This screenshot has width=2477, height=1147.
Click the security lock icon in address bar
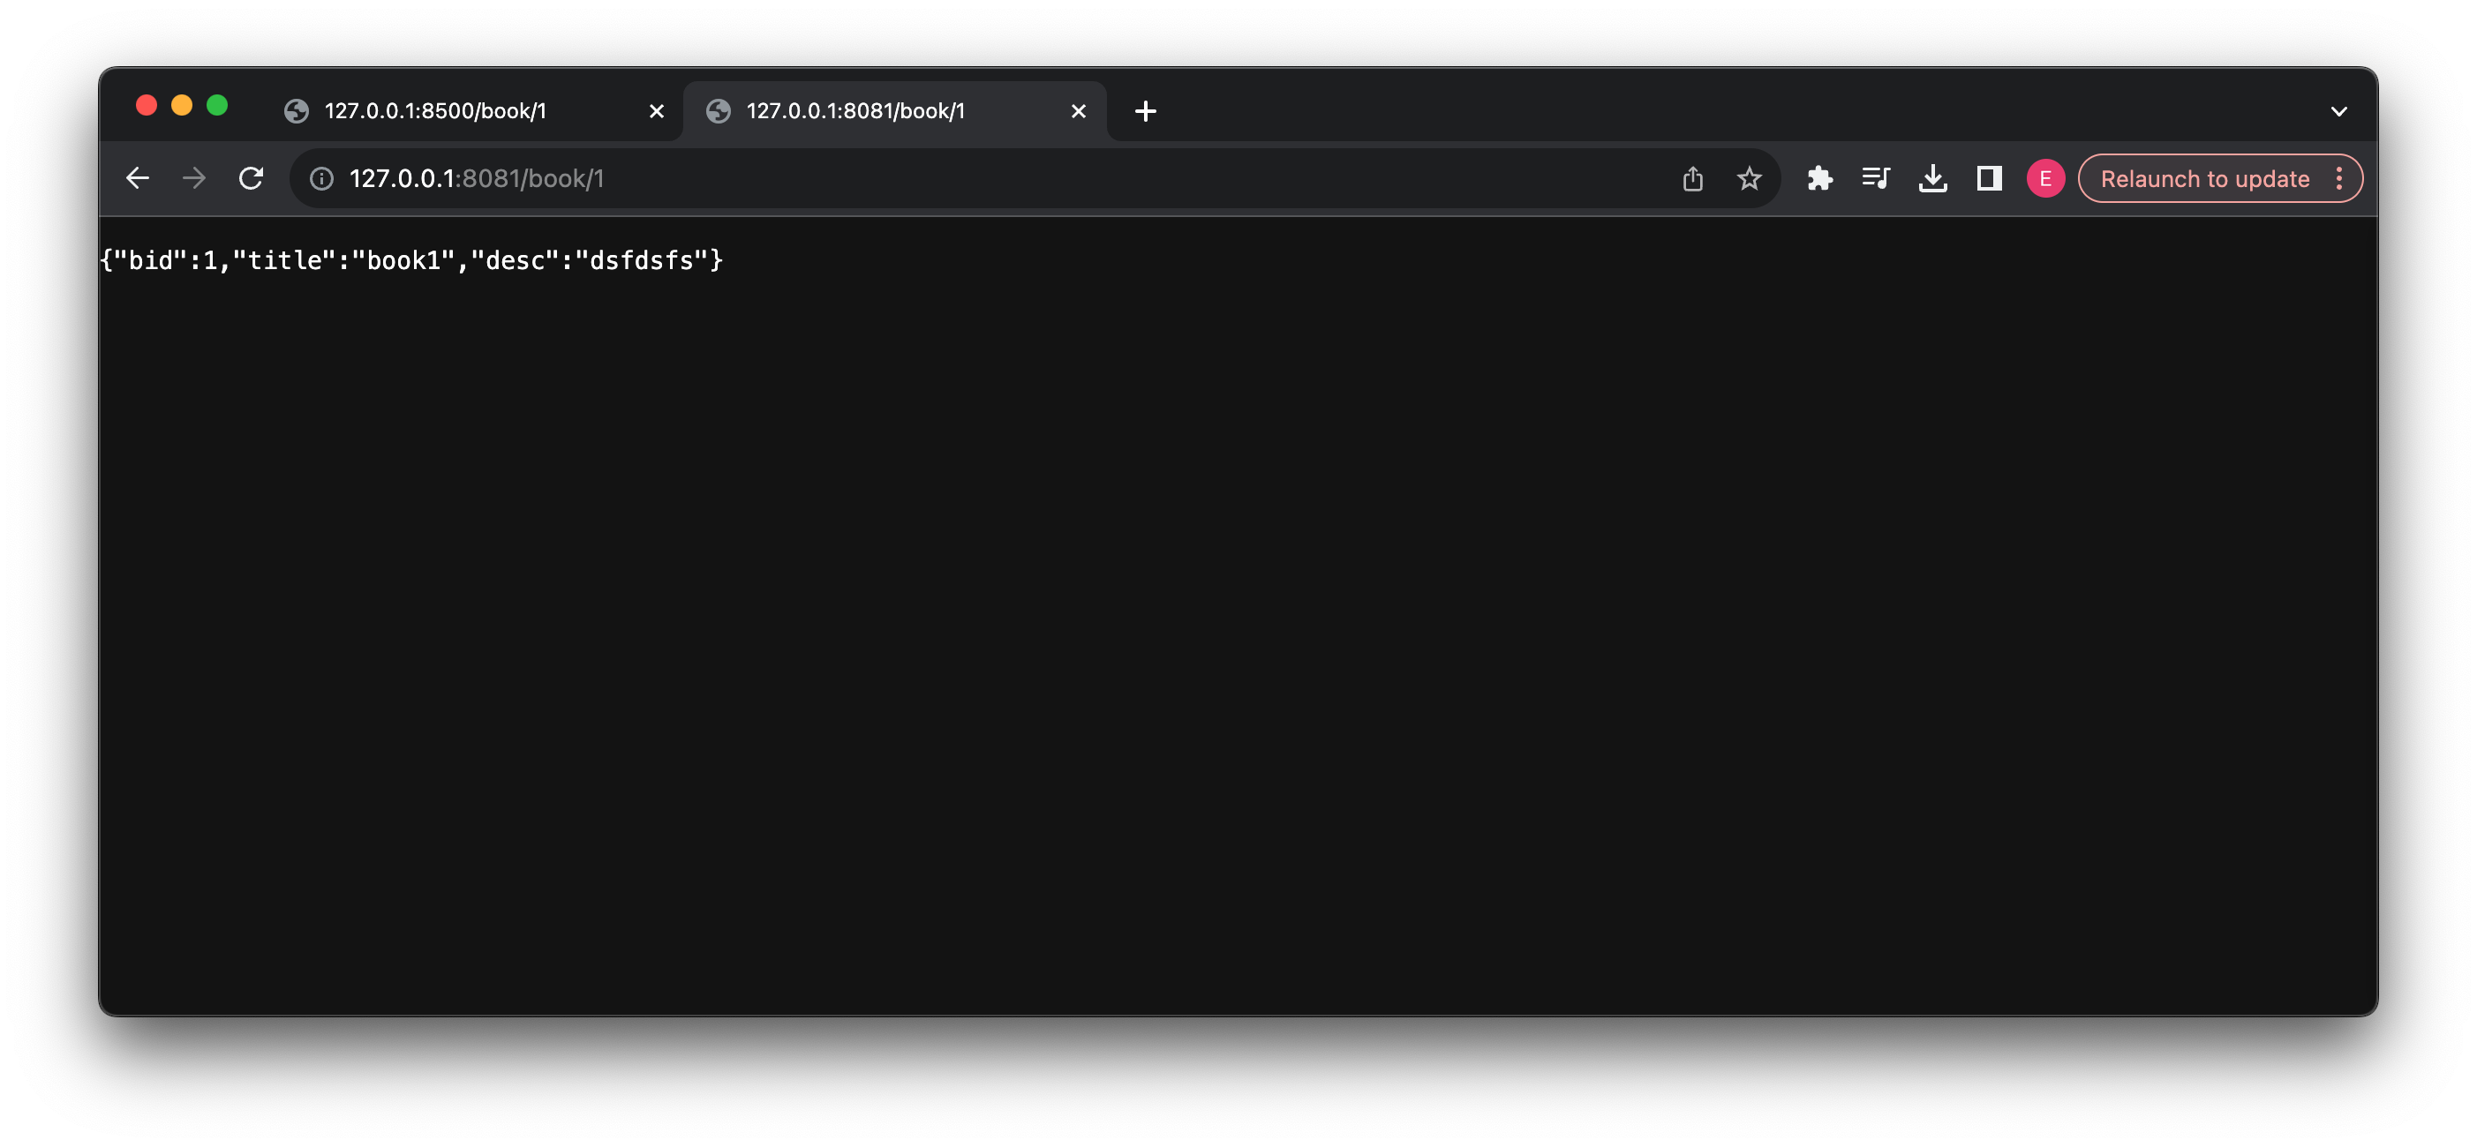322,178
